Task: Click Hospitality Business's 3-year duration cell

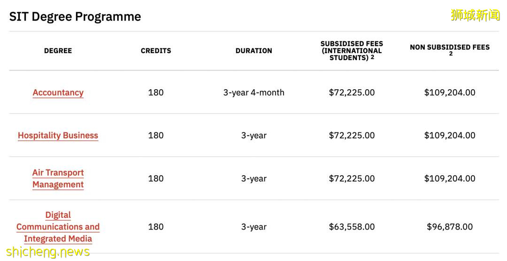Action: (x=253, y=135)
